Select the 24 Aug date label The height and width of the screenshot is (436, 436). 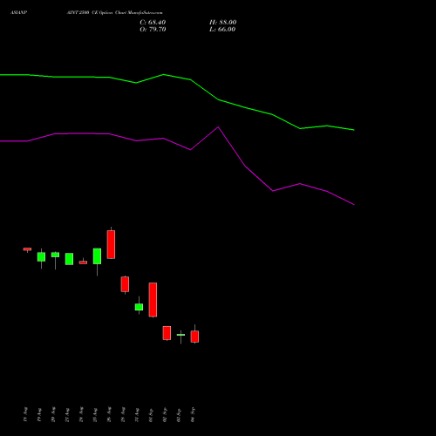tap(81, 414)
